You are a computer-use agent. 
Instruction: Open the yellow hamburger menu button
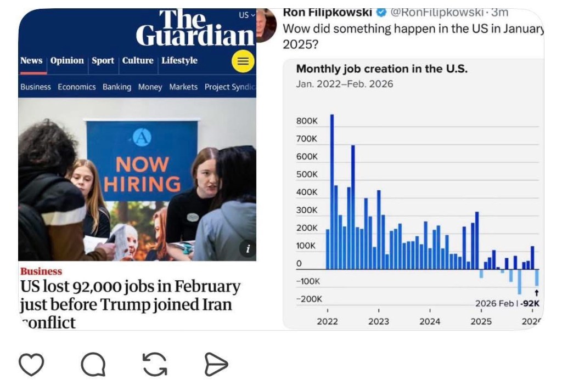[x=243, y=61]
